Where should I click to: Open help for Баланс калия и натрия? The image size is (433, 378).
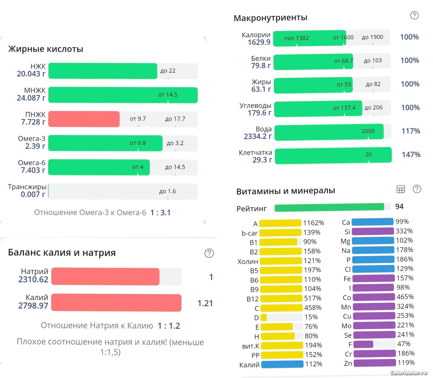[209, 253]
